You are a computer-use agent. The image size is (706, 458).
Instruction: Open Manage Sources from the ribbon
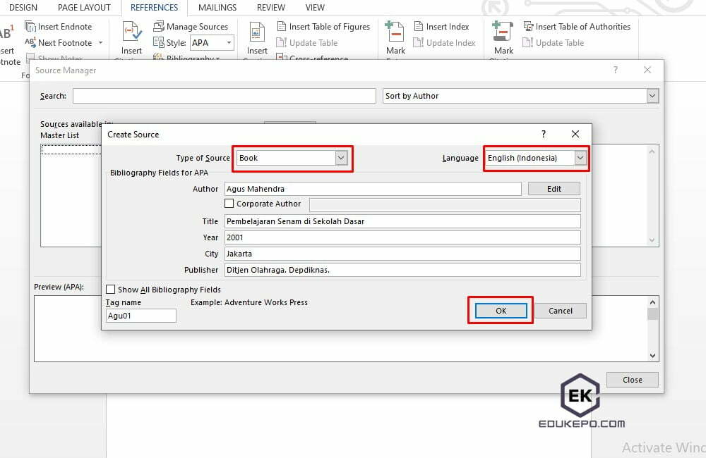click(x=192, y=26)
